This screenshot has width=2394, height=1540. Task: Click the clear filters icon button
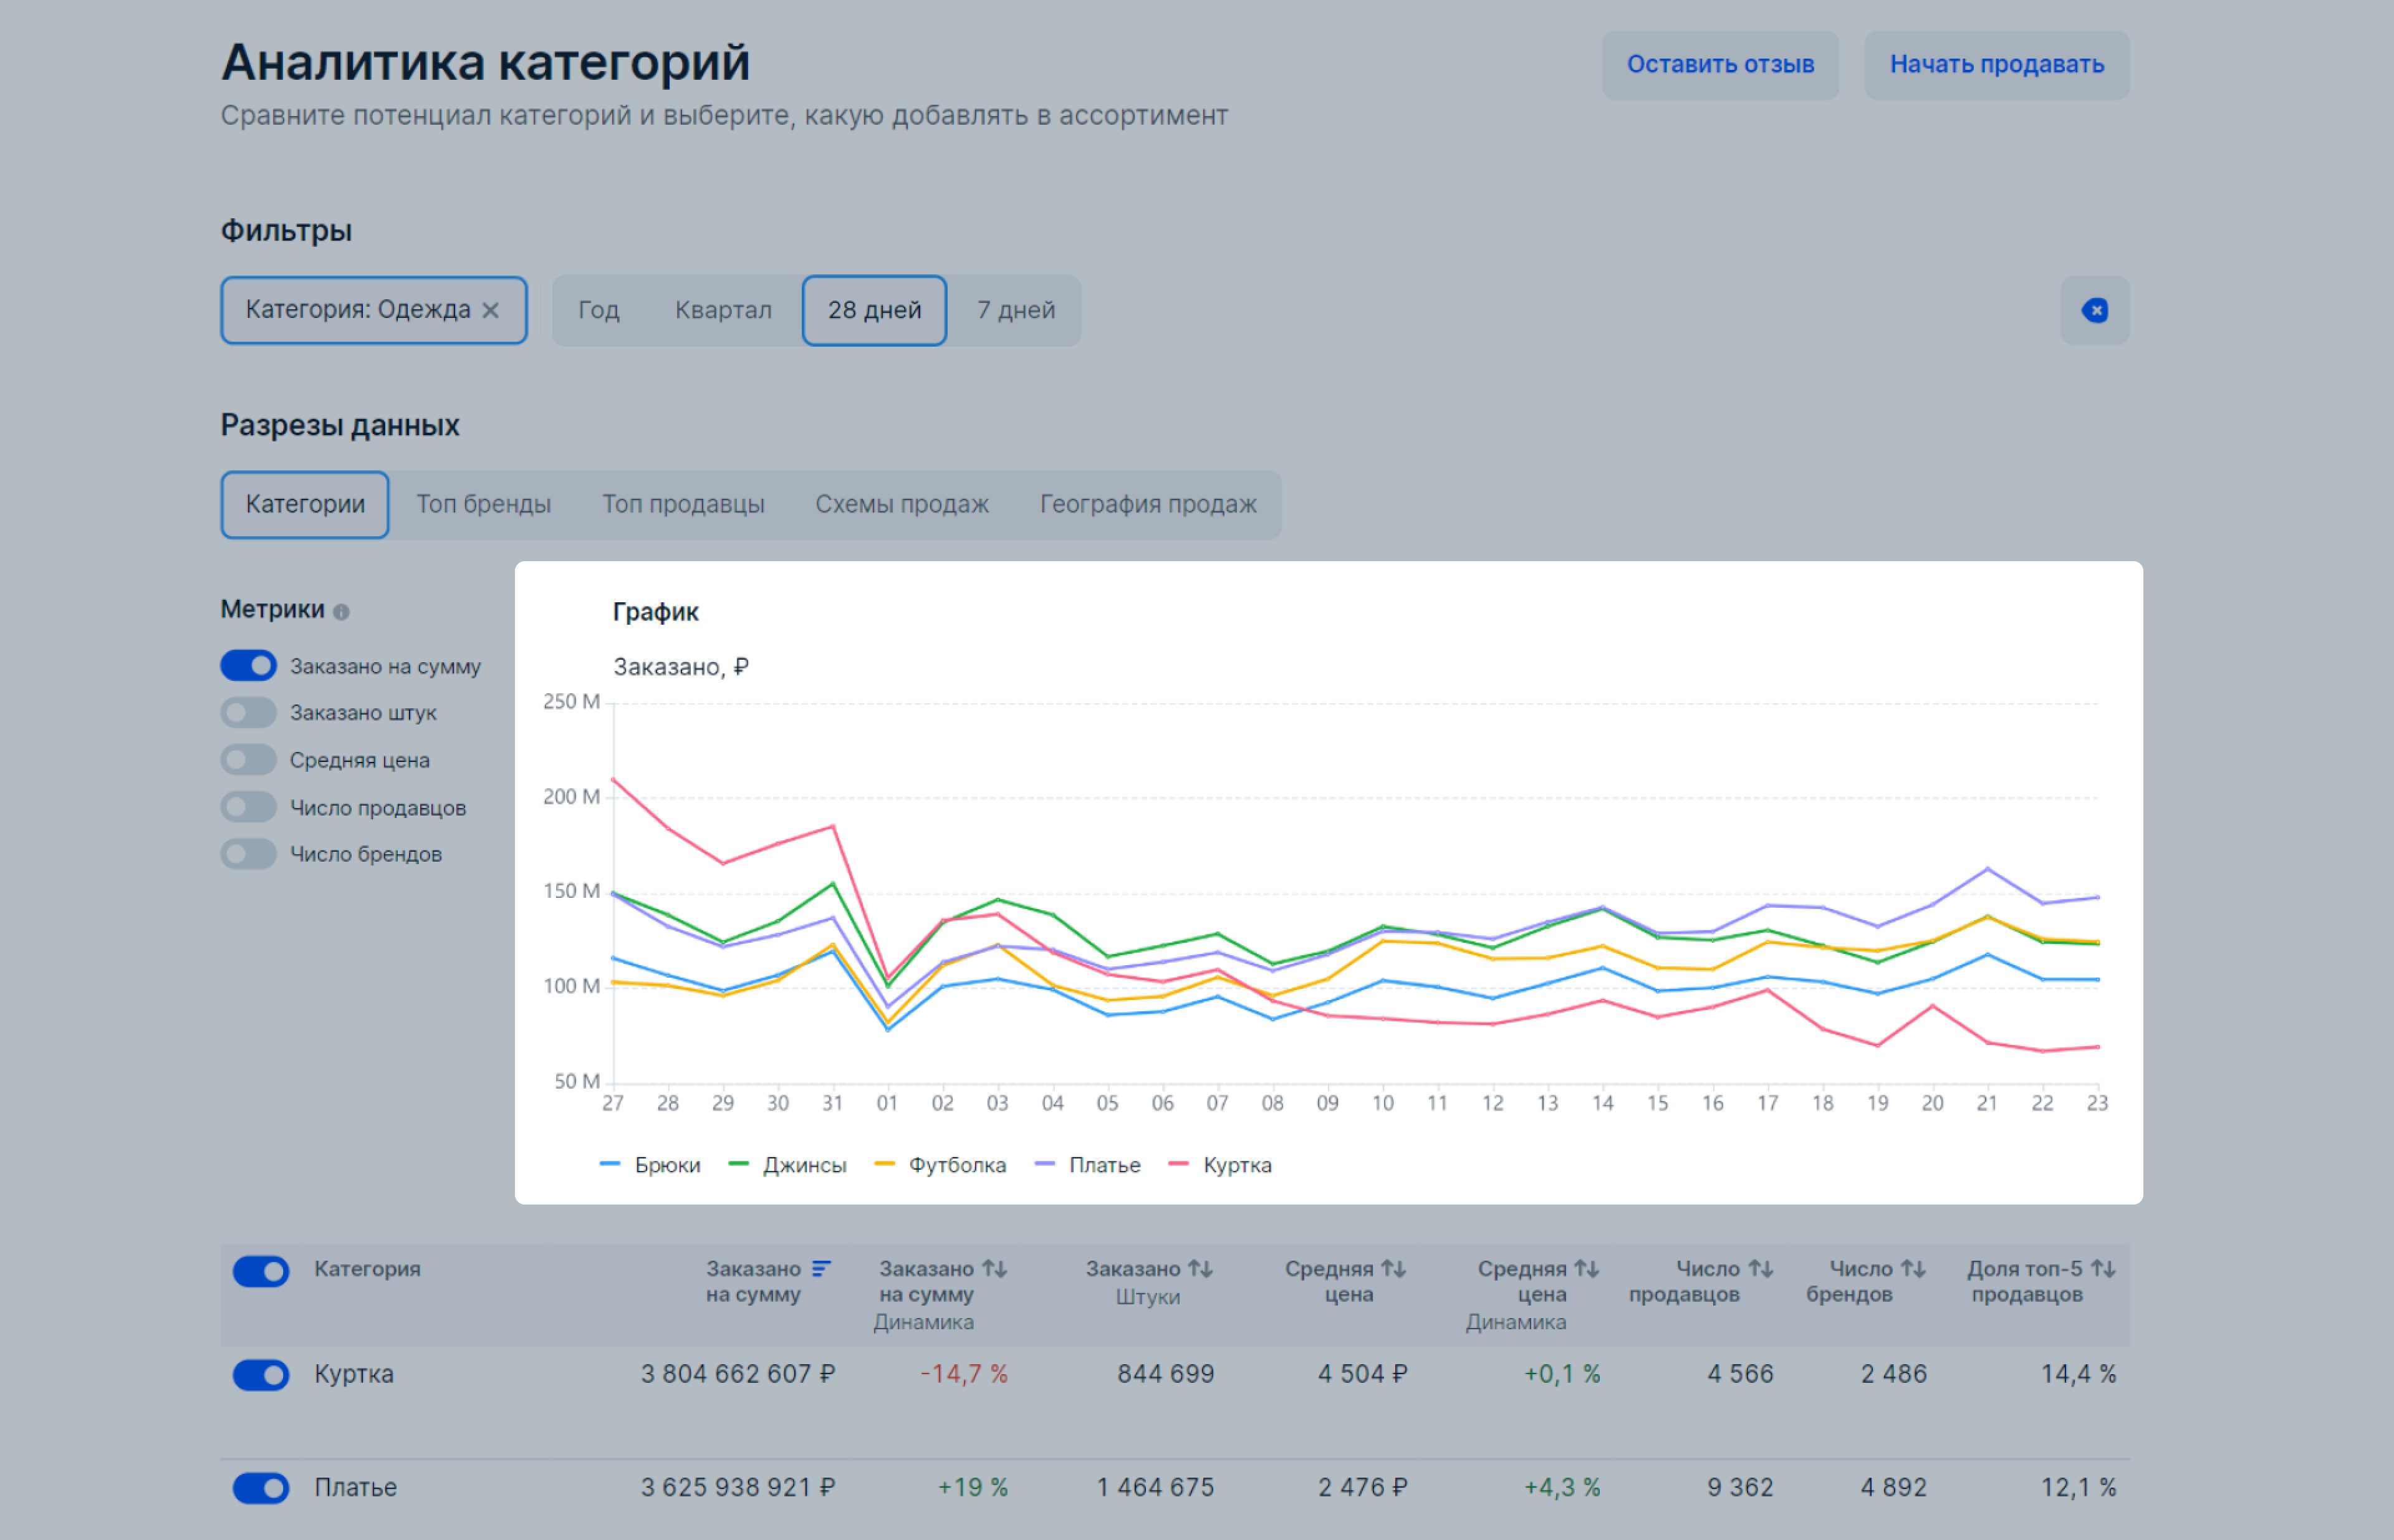pos(2094,310)
